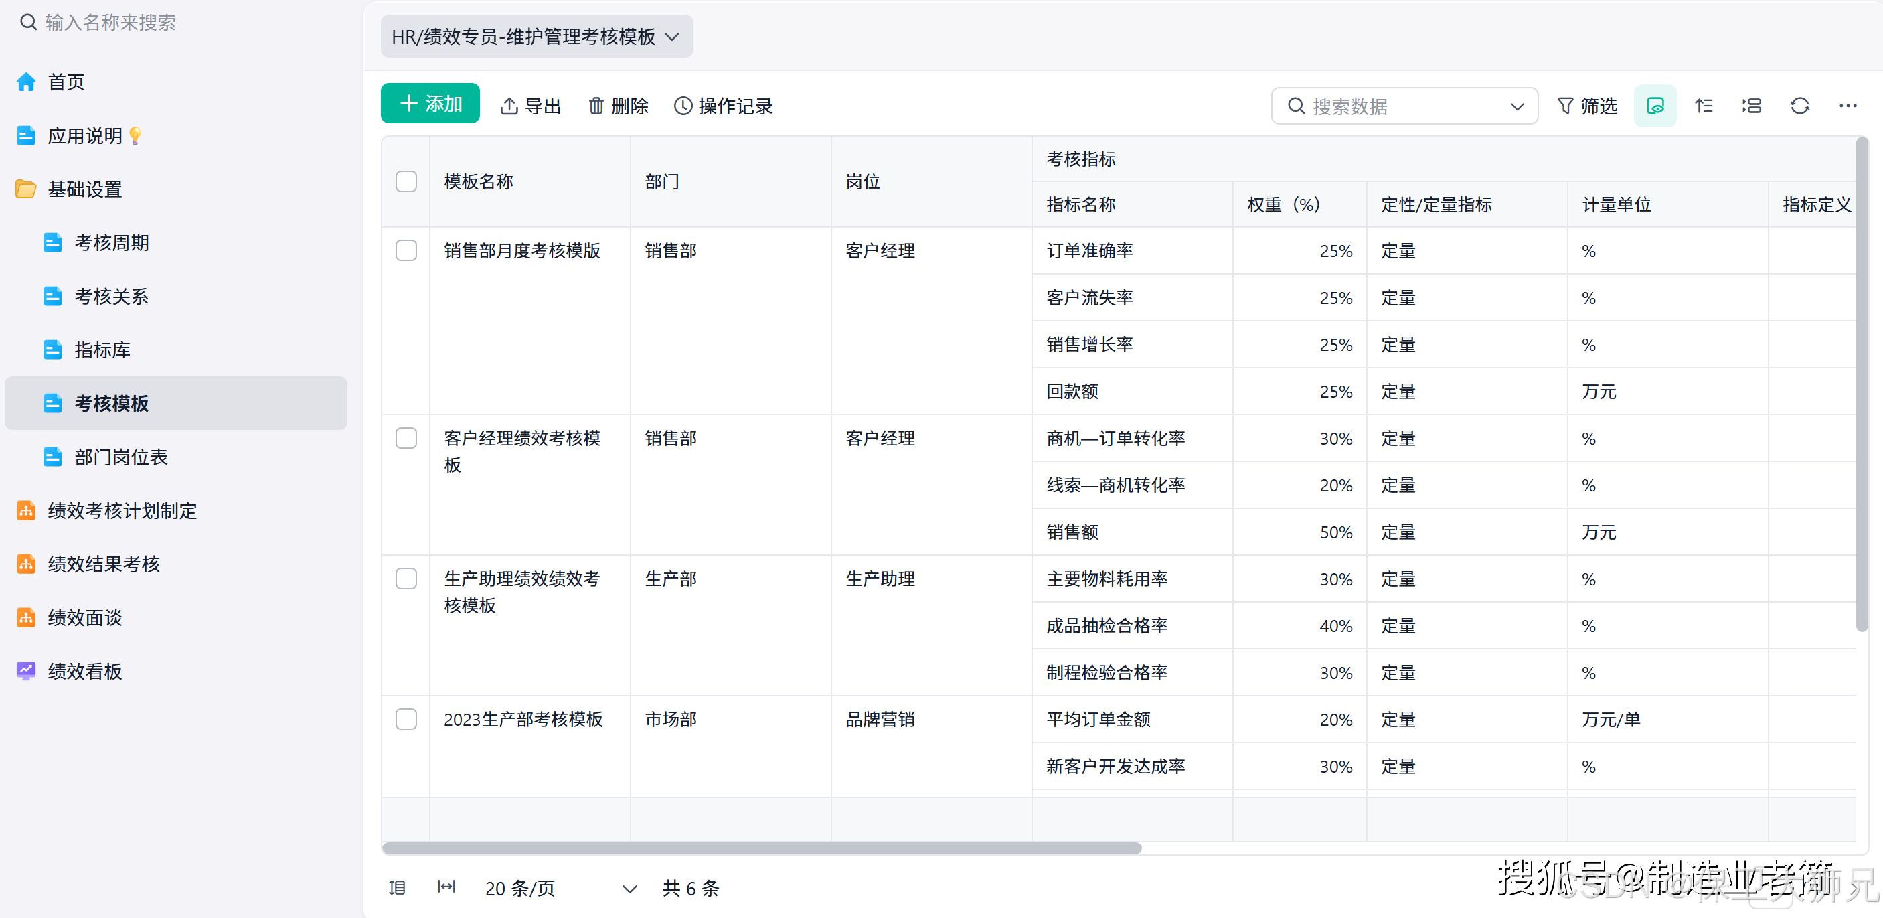
Task: Click the 生产助理 position cell
Action: point(931,625)
